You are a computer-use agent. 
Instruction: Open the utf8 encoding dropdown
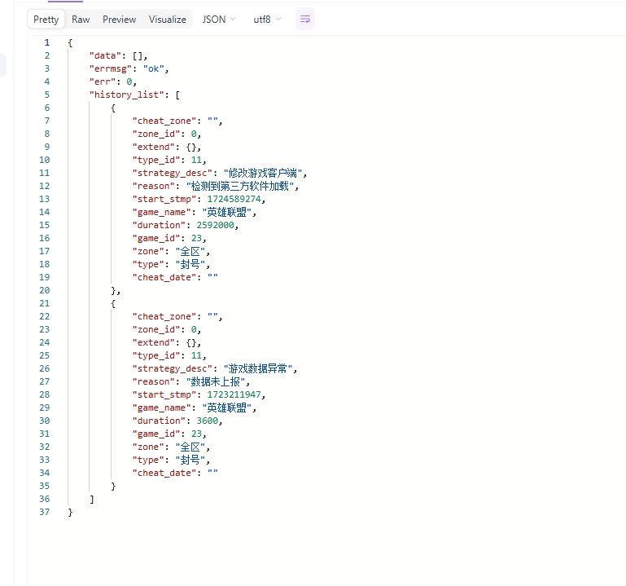click(x=267, y=20)
